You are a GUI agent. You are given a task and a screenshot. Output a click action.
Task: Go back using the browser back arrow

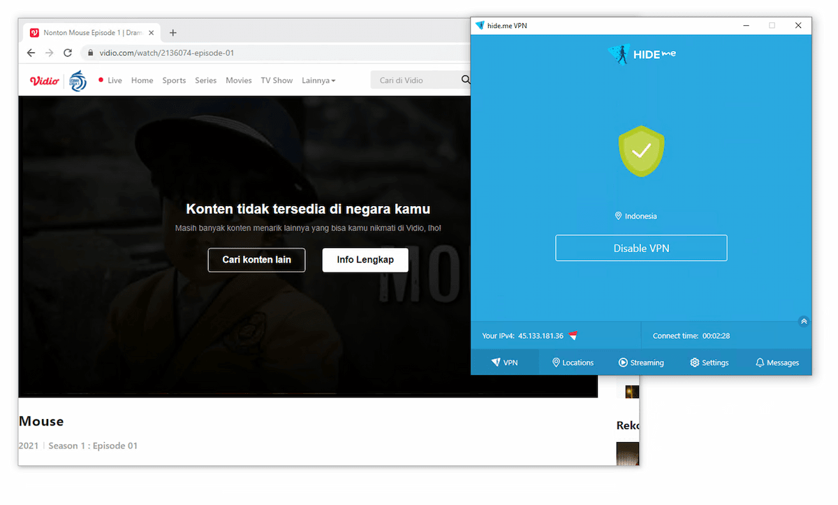coord(31,53)
